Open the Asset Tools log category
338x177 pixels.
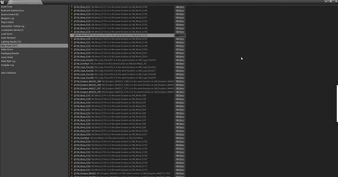[x=7, y=7]
